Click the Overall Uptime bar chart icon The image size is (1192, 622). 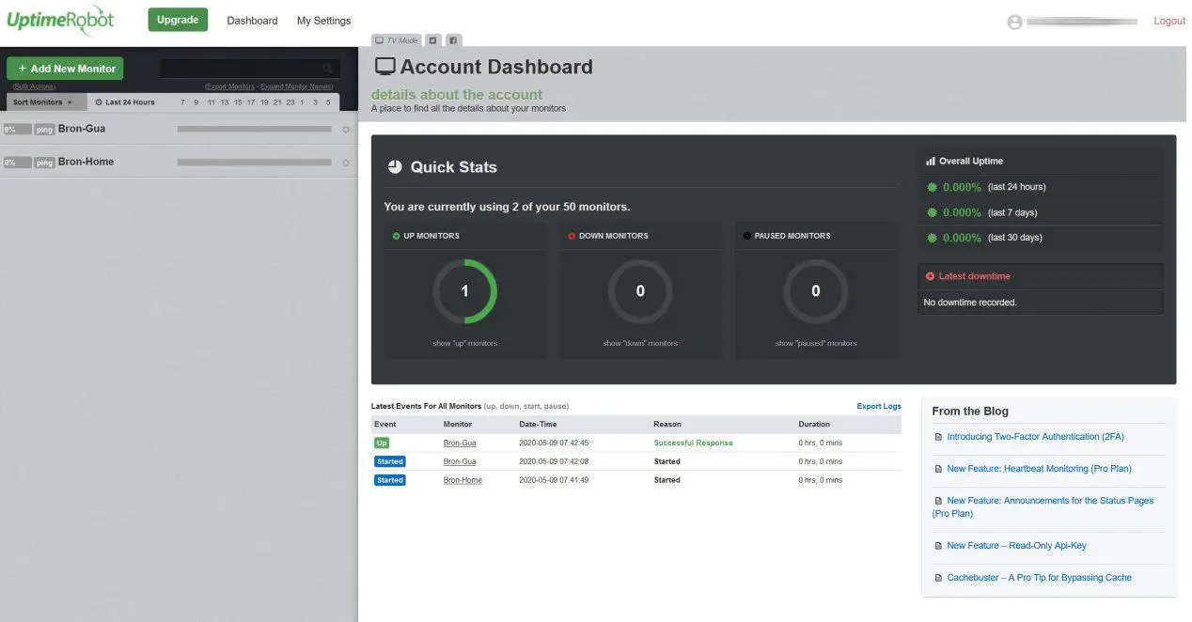click(931, 162)
